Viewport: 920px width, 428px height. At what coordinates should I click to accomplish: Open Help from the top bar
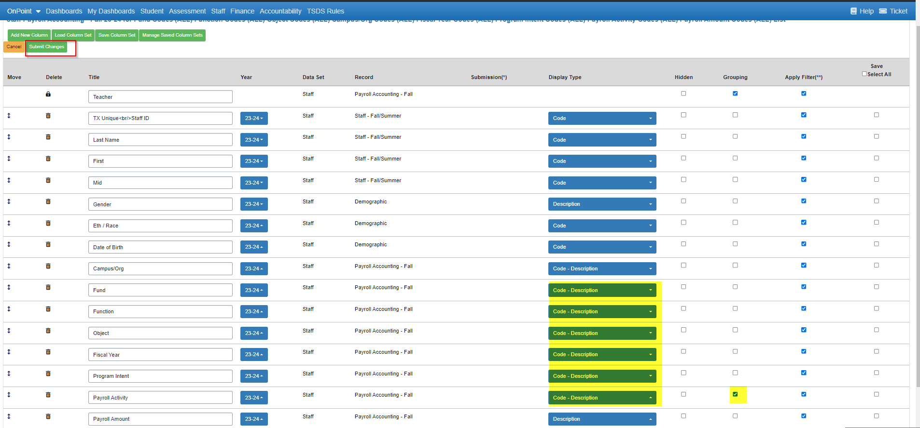[862, 11]
